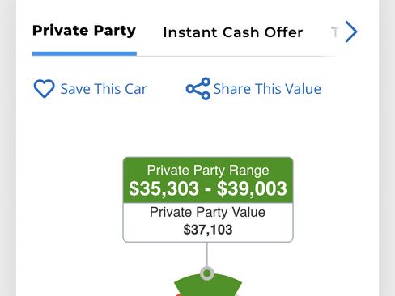Click the low end price $35,303
This screenshot has width=395, height=296.
pyautogui.click(x=164, y=188)
